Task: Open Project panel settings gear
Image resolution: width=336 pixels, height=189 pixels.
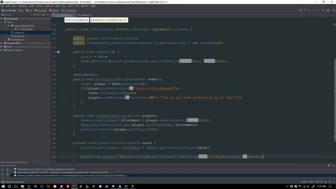Action: point(44,15)
